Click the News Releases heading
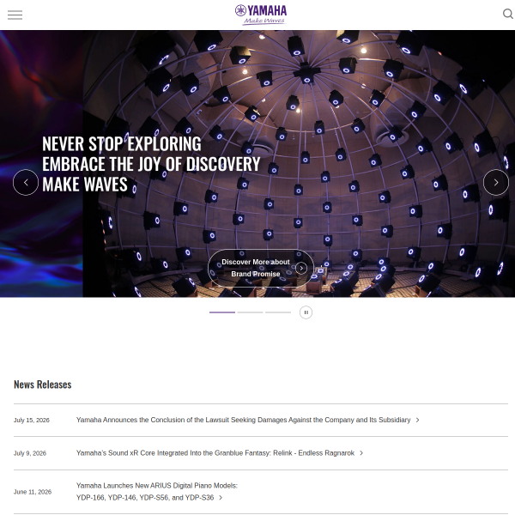 43,385
